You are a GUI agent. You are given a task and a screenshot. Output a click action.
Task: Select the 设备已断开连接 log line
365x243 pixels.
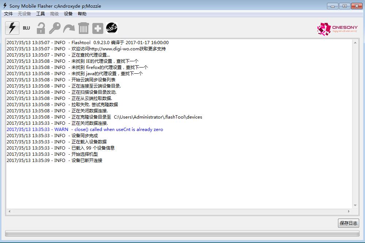pyautogui.click(x=54, y=161)
